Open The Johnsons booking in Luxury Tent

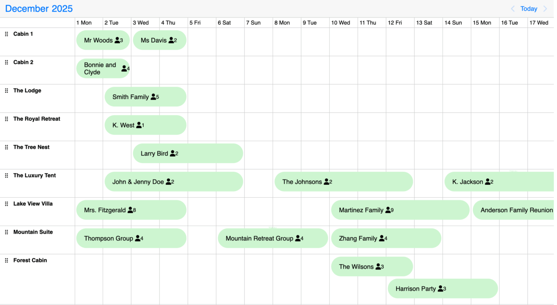click(343, 182)
